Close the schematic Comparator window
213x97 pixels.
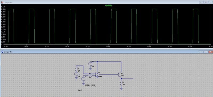[x=210, y=52]
